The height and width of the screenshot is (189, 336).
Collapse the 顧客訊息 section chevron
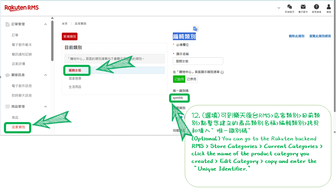point(45,75)
